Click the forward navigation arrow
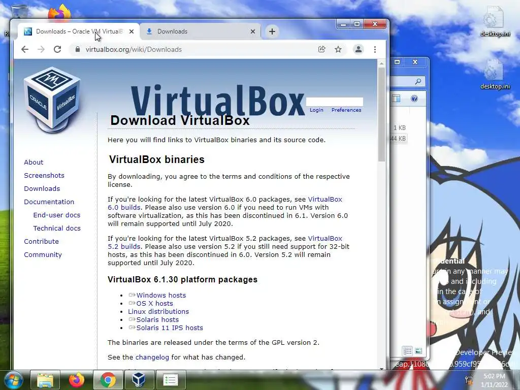This screenshot has width=520, height=390. 41,49
